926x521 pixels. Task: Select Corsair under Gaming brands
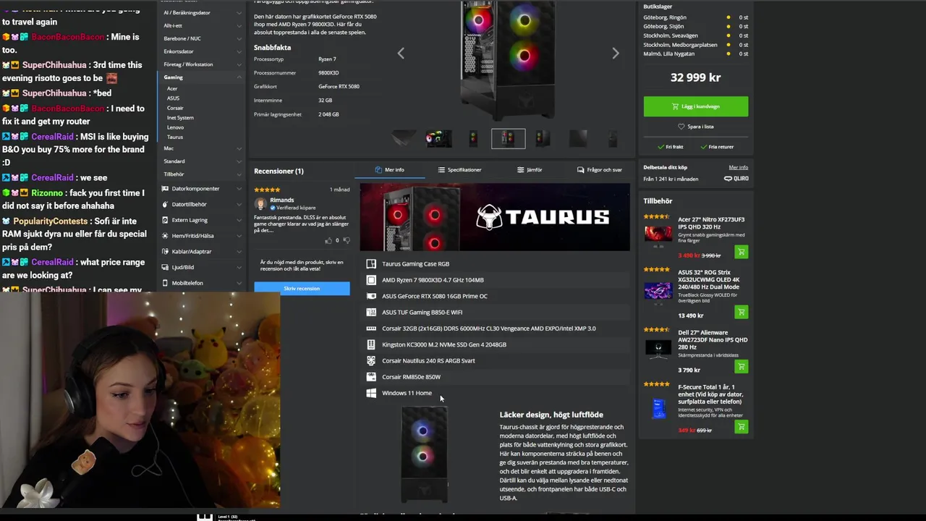[x=175, y=108]
